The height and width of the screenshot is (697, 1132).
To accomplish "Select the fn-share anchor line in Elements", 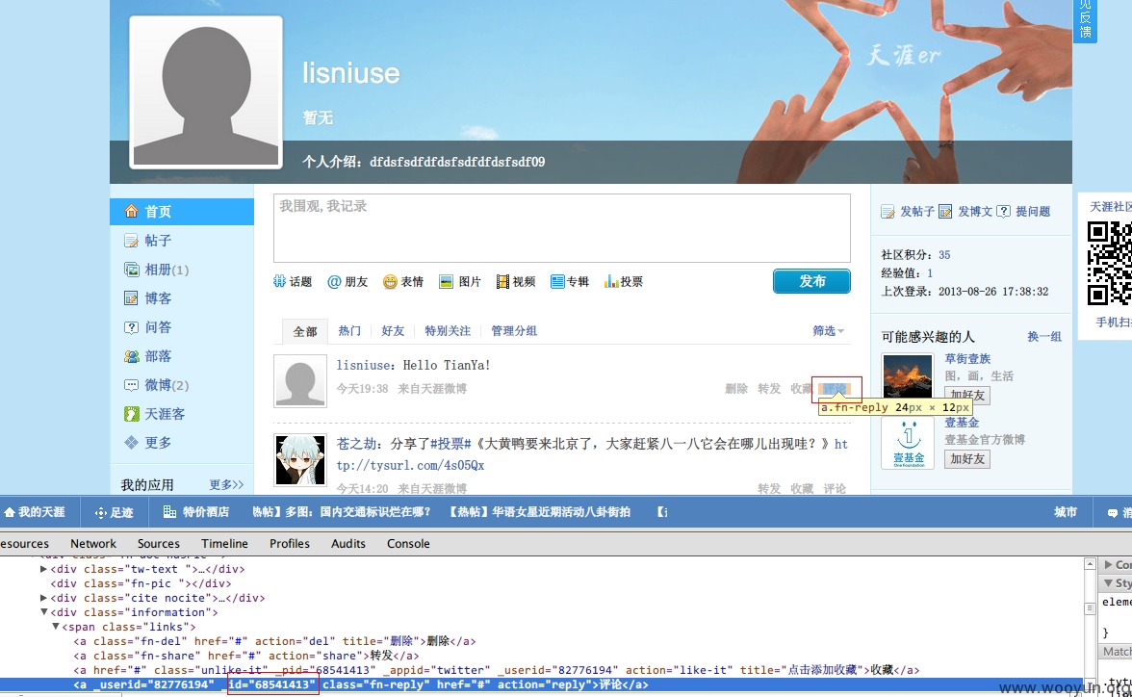I will [246, 656].
